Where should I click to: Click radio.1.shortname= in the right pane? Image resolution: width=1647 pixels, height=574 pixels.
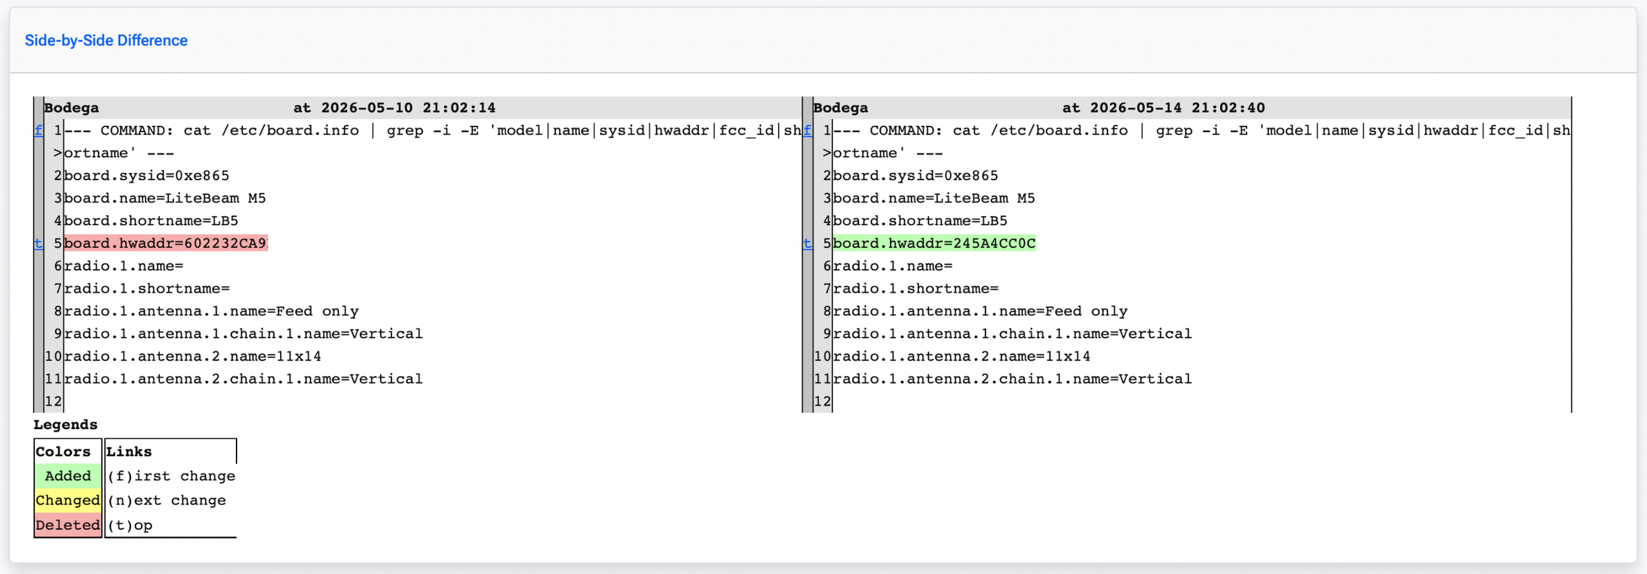(x=916, y=289)
